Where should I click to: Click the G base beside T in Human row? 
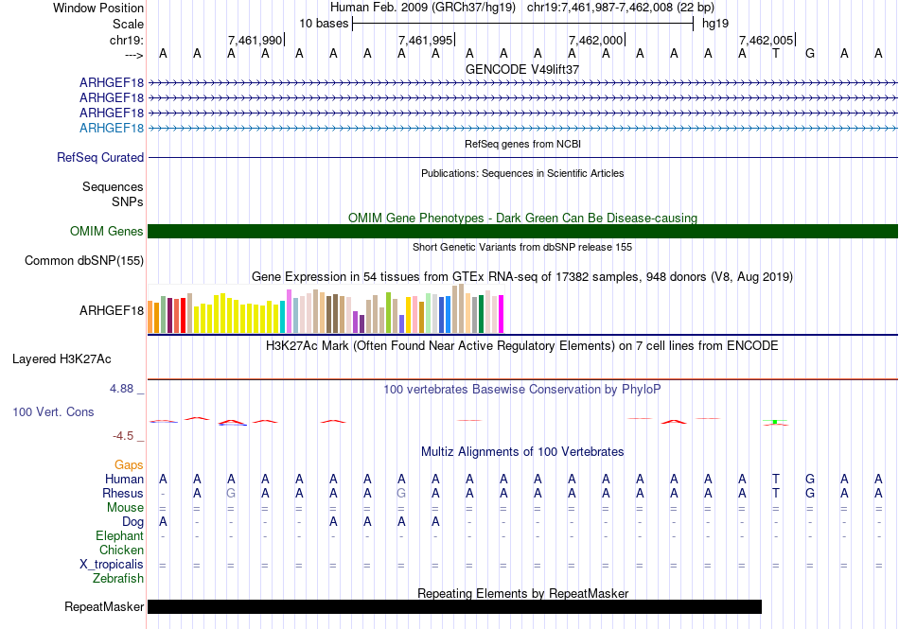pyautogui.click(x=810, y=479)
